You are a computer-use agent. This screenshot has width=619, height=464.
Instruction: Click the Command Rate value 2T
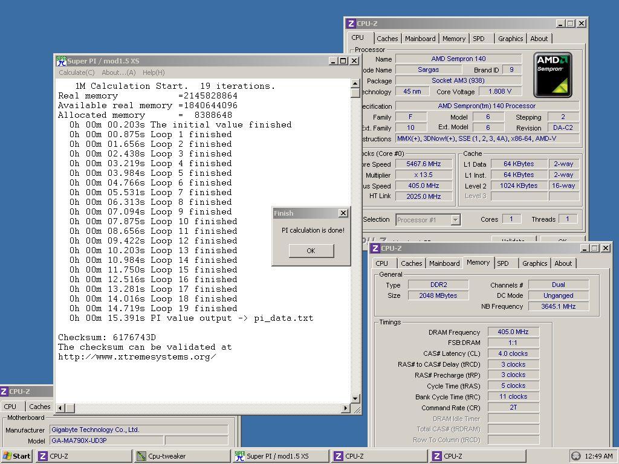click(x=513, y=408)
